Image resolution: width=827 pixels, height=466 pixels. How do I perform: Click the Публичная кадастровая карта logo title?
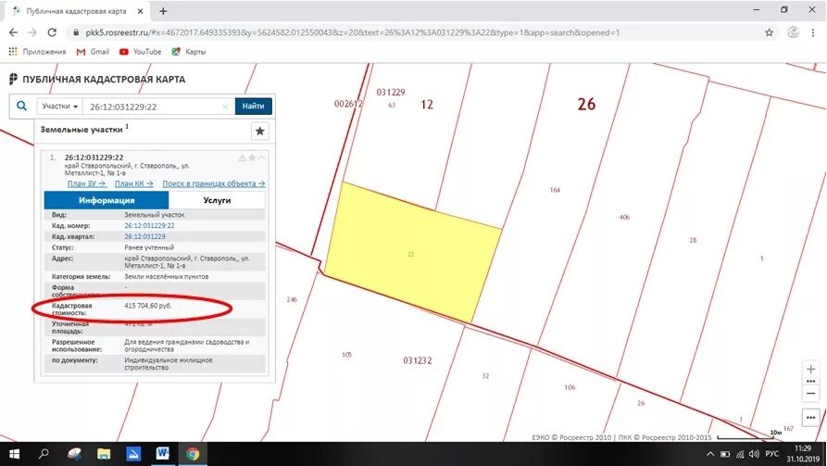pos(97,79)
